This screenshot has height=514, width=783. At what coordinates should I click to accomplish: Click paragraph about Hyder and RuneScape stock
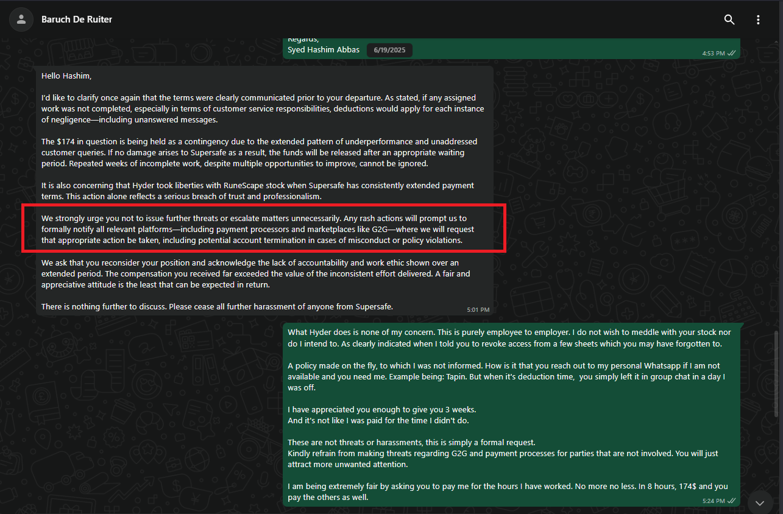[x=258, y=191]
